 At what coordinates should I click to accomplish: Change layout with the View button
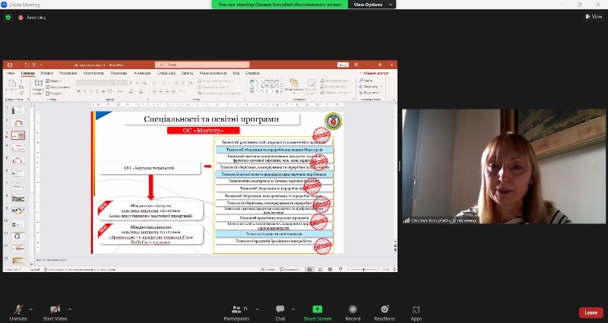pyautogui.click(x=594, y=17)
